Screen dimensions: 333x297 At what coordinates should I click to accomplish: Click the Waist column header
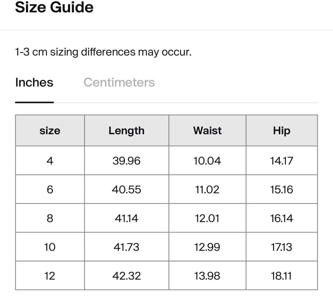click(207, 130)
